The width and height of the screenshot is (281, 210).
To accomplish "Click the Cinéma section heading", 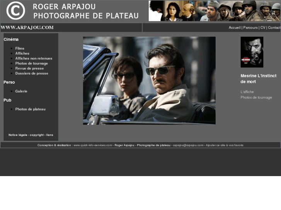I will coord(11,40).
